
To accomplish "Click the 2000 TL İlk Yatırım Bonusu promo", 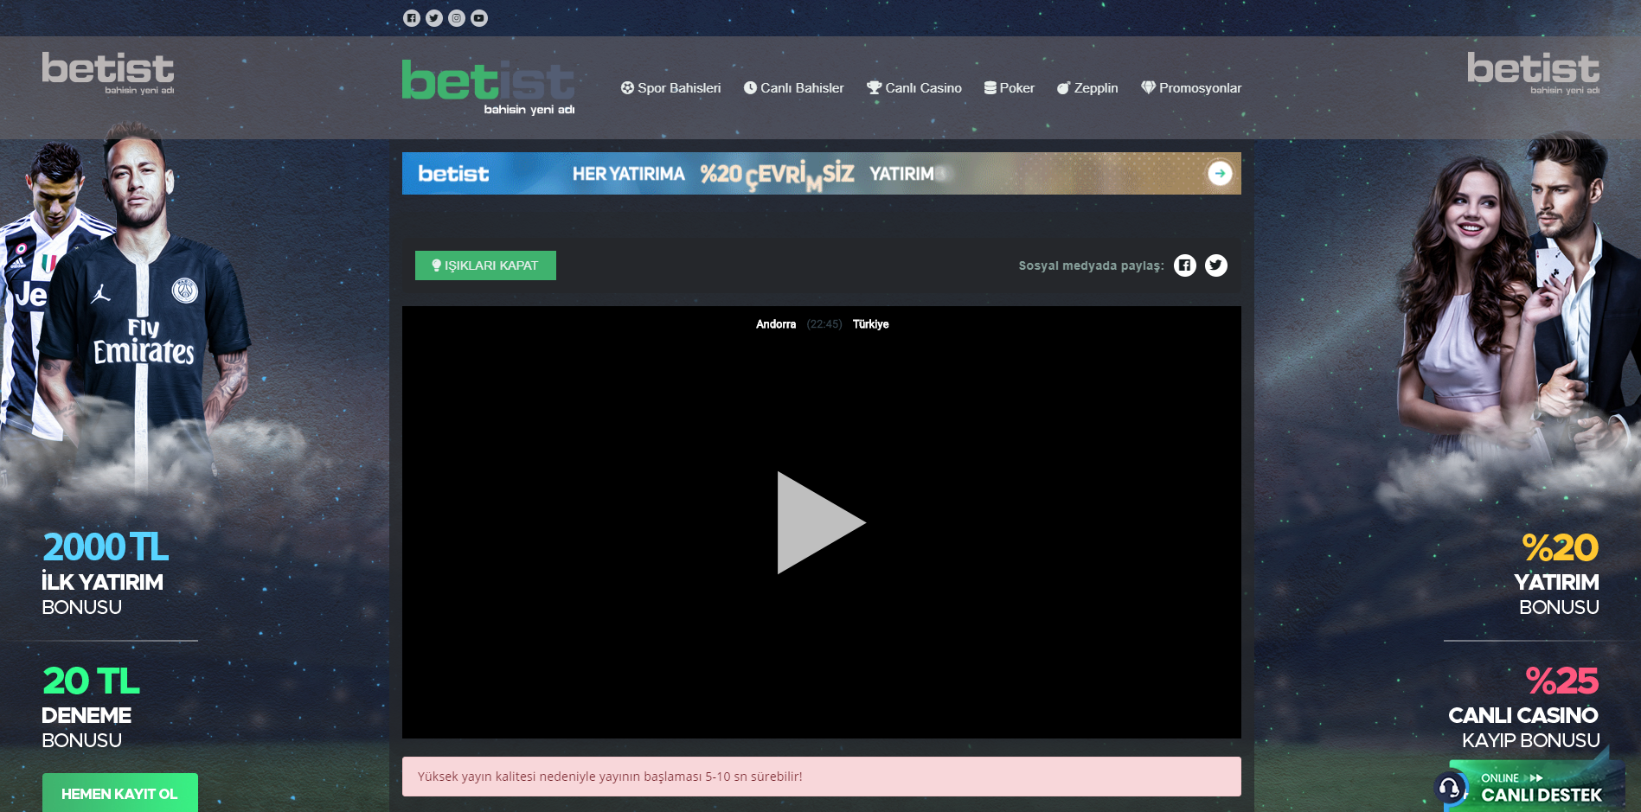I will click(x=106, y=572).
